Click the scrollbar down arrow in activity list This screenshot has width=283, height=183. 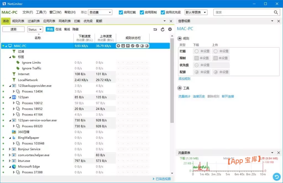click(172, 173)
